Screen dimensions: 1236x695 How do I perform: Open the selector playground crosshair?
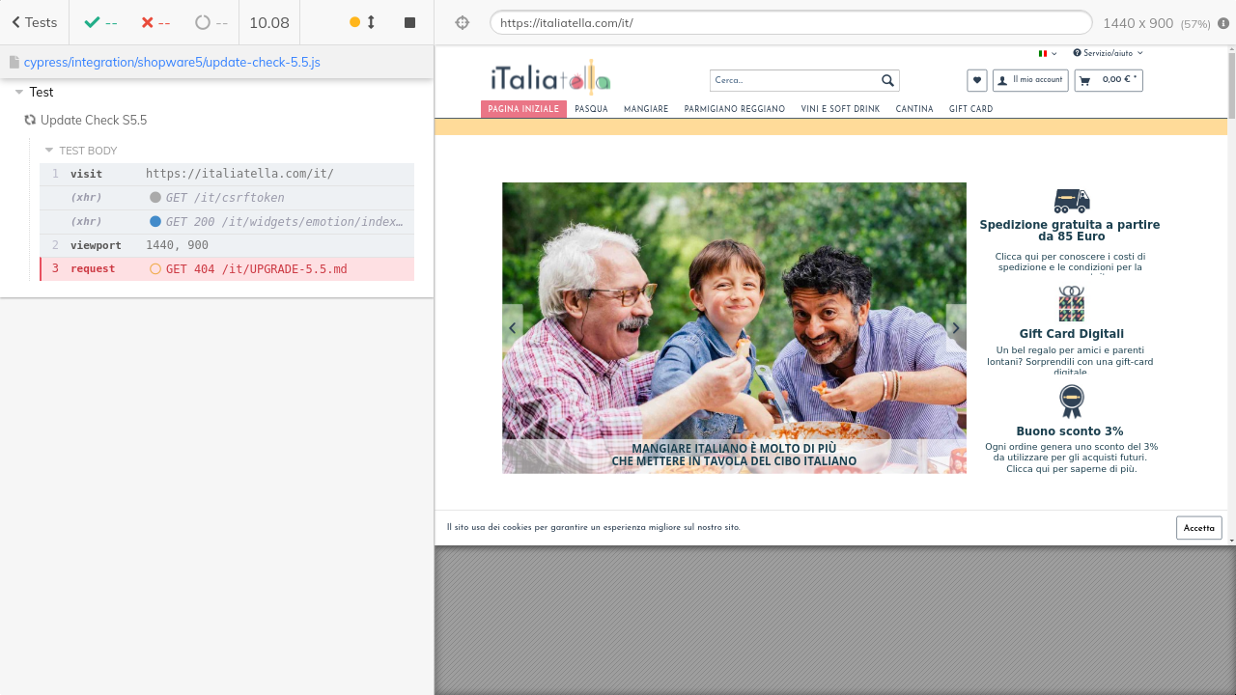(x=462, y=22)
